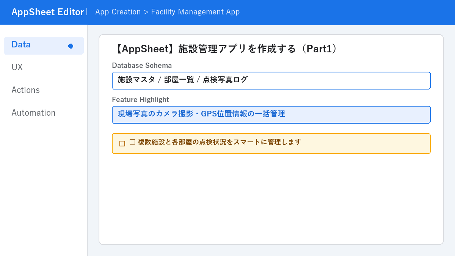Click the Facility Management App breadcrumb
This screenshot has height=256, width=455.
coord(195,12)
